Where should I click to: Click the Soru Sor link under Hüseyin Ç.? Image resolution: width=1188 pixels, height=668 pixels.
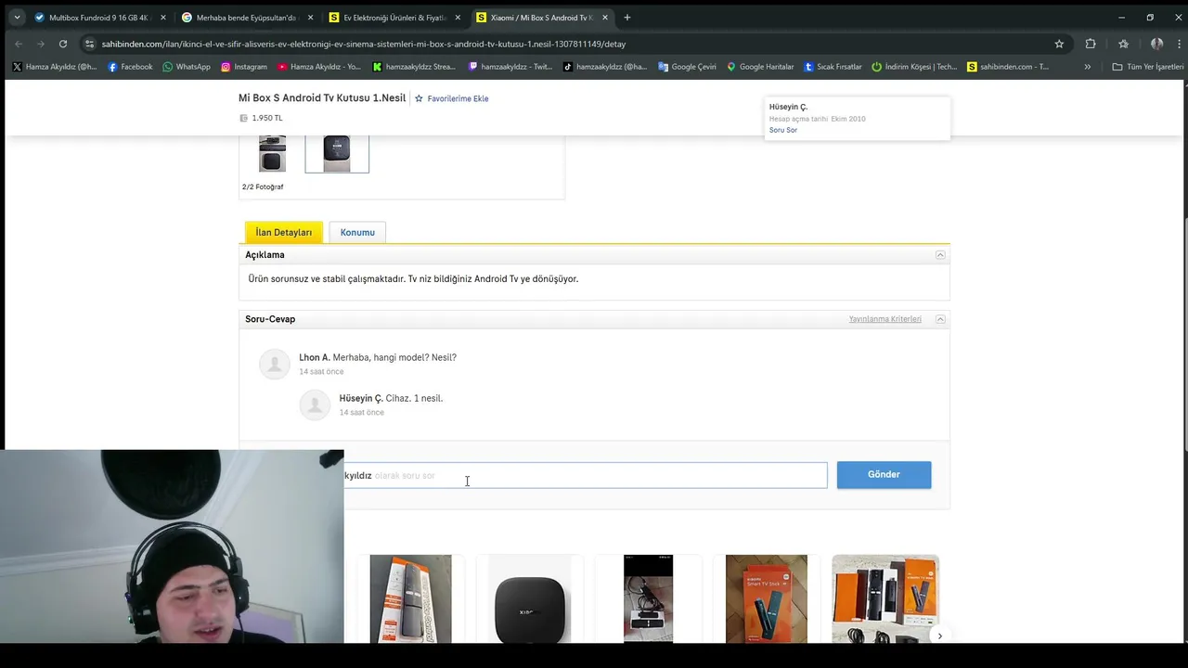tap(783, 130)
